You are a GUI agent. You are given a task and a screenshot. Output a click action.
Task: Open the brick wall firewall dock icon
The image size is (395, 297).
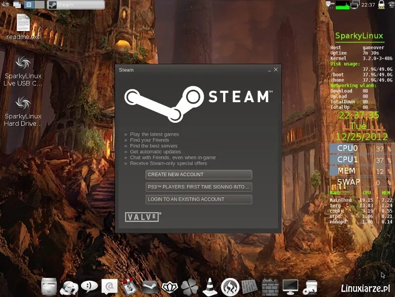click(x=270, y=287)
